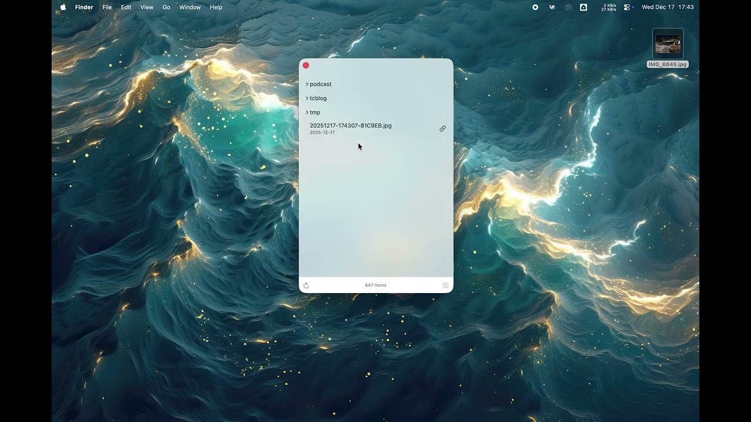
Task: Open the View menu
Action: (147, 7)
